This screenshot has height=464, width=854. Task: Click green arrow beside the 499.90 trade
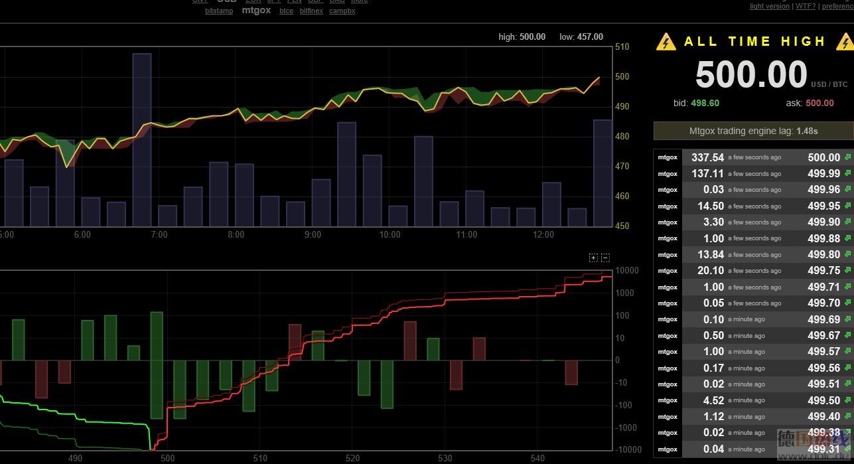(x=847, y=222)
